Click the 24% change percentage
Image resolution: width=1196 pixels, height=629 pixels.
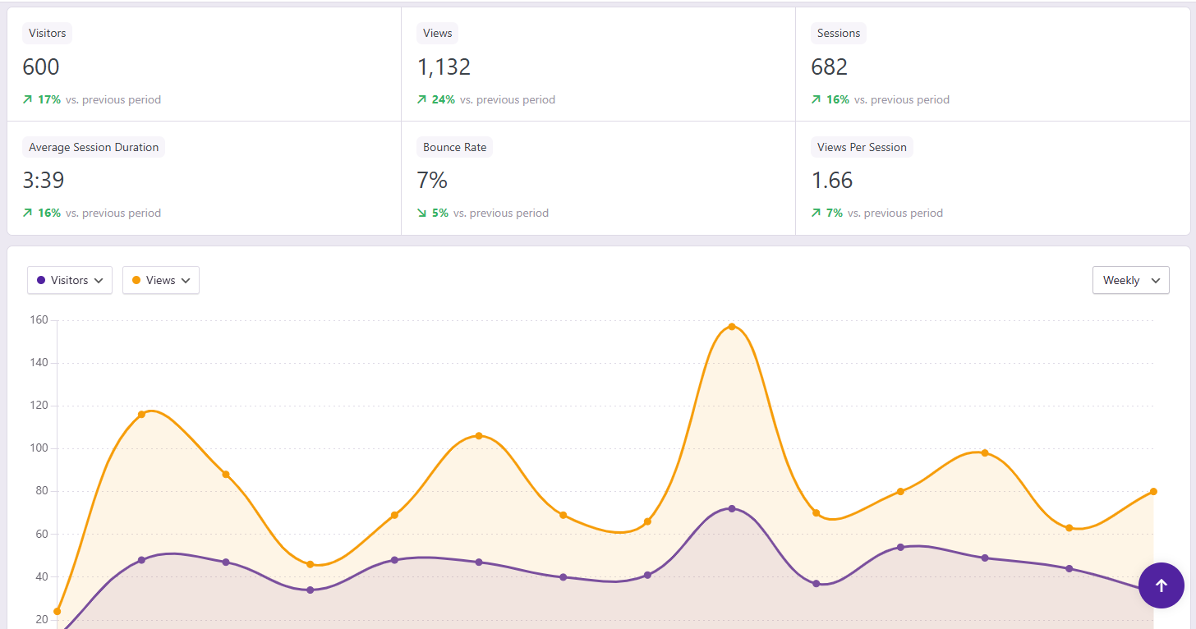pos(444,99)
